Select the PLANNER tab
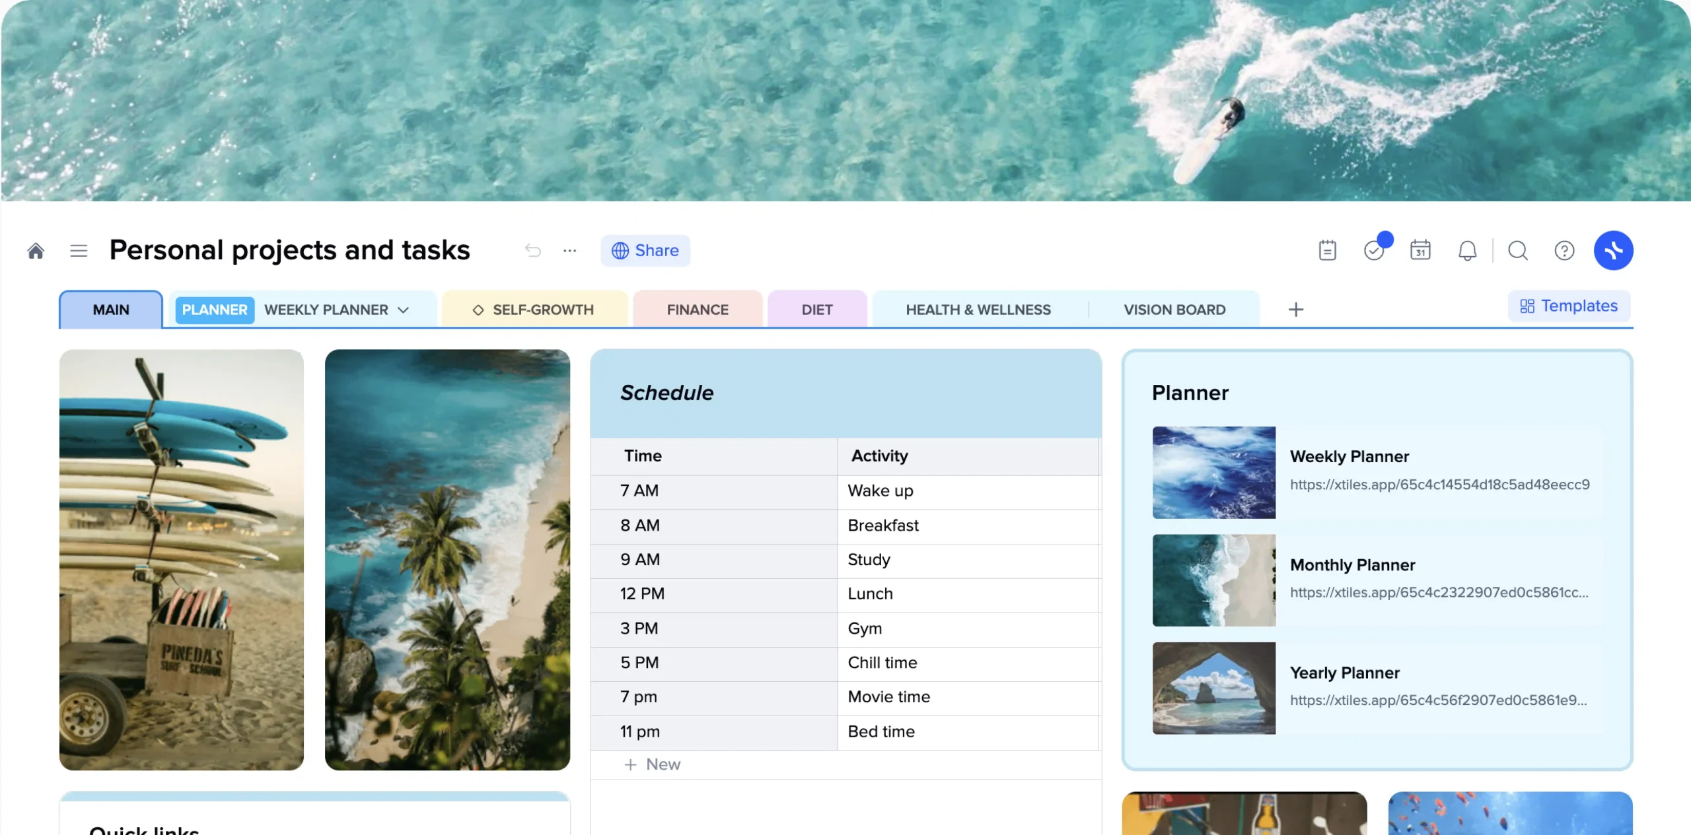 pos(213,308)
